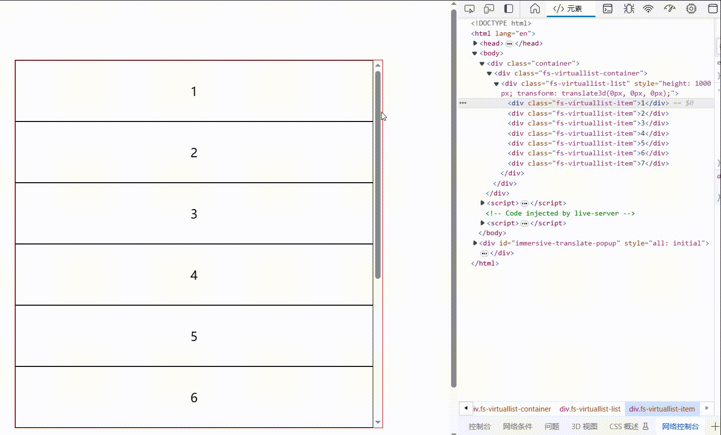The width and height of the screenshot is (721, 435).
Task: Select the fs-virtuallist-item node containing 5
Action: coord(588,143)
